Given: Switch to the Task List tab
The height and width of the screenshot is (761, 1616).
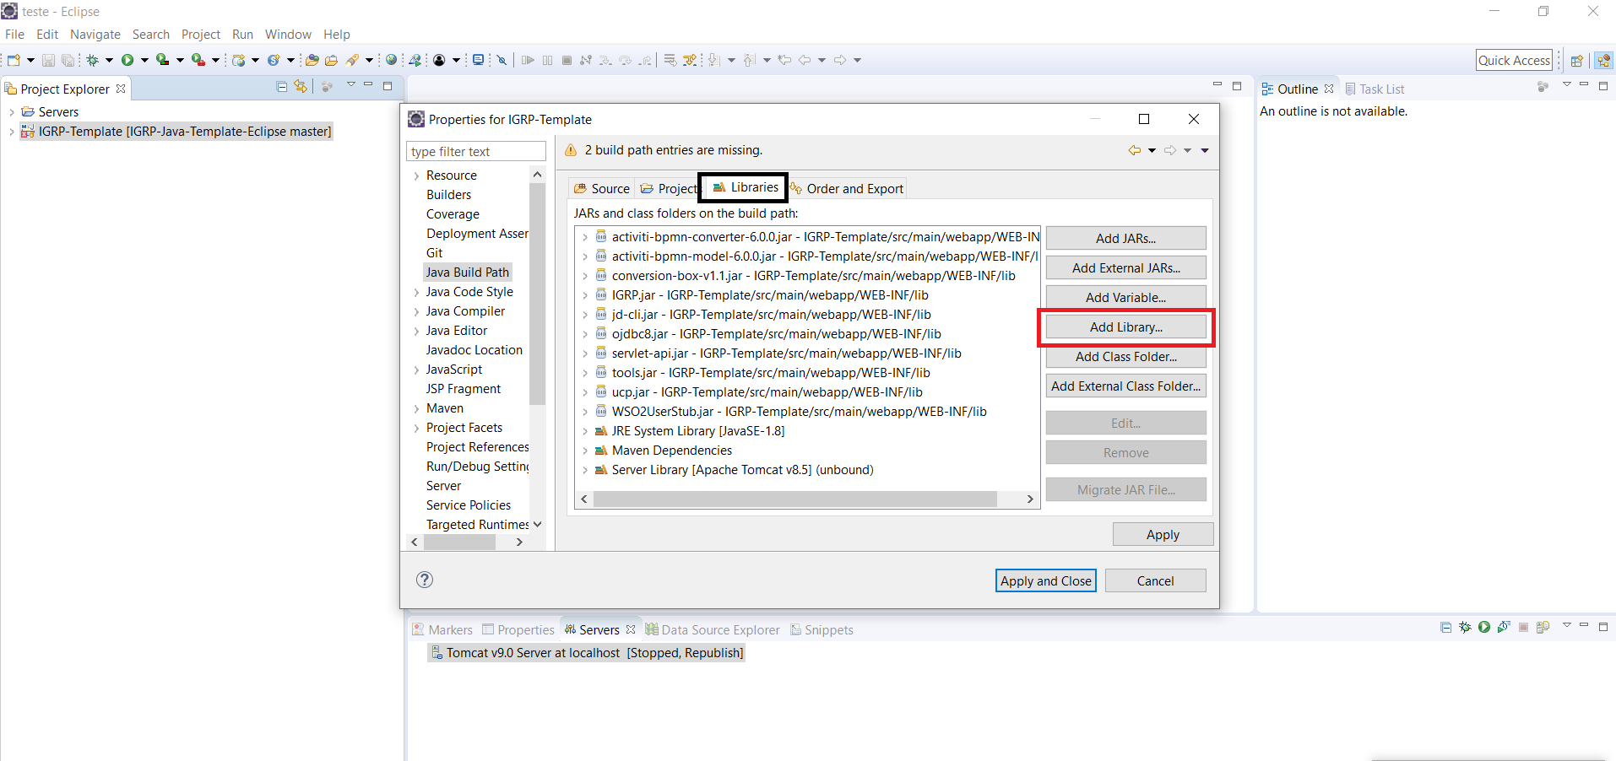Looking at the screenshot, I should click(x=1375, y=89).
